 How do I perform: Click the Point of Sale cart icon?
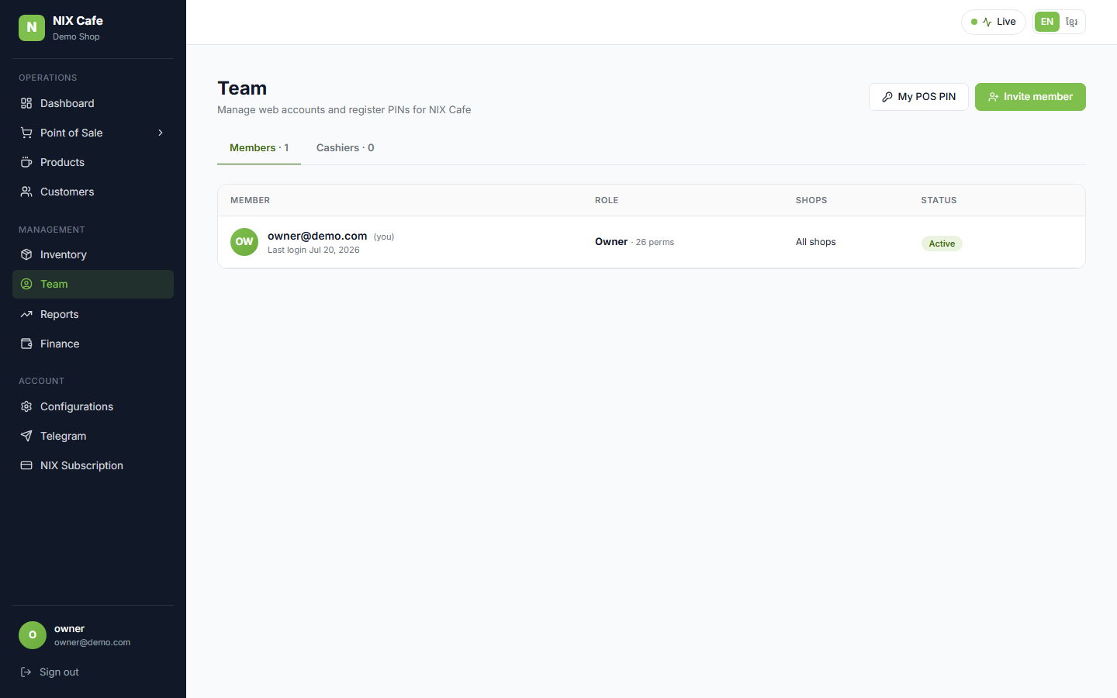coord(26,133)
